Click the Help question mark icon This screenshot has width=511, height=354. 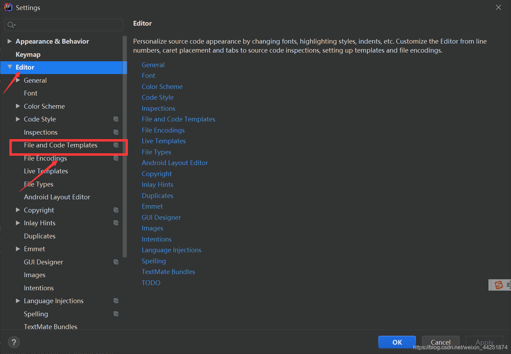point(14,342)
